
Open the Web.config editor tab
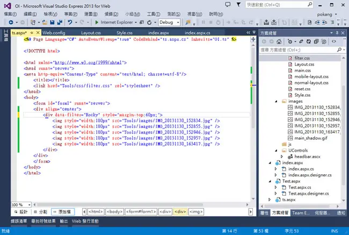(x=54, y=33)
